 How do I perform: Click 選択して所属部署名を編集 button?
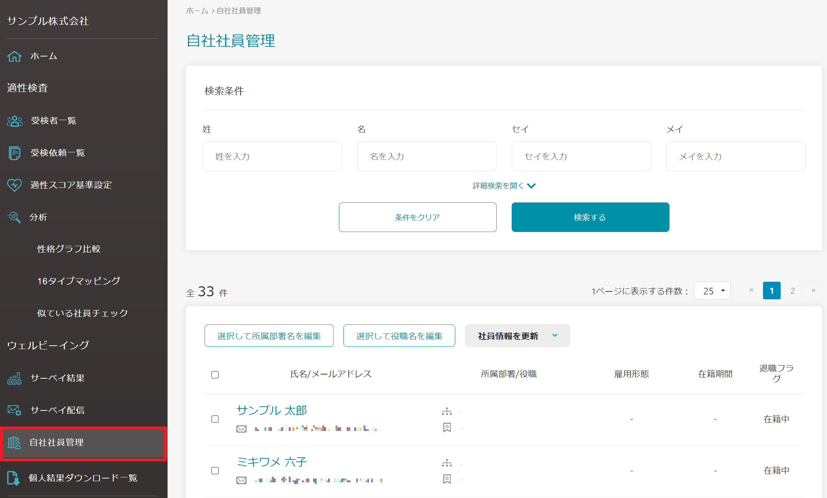click(x=269, y=336)
